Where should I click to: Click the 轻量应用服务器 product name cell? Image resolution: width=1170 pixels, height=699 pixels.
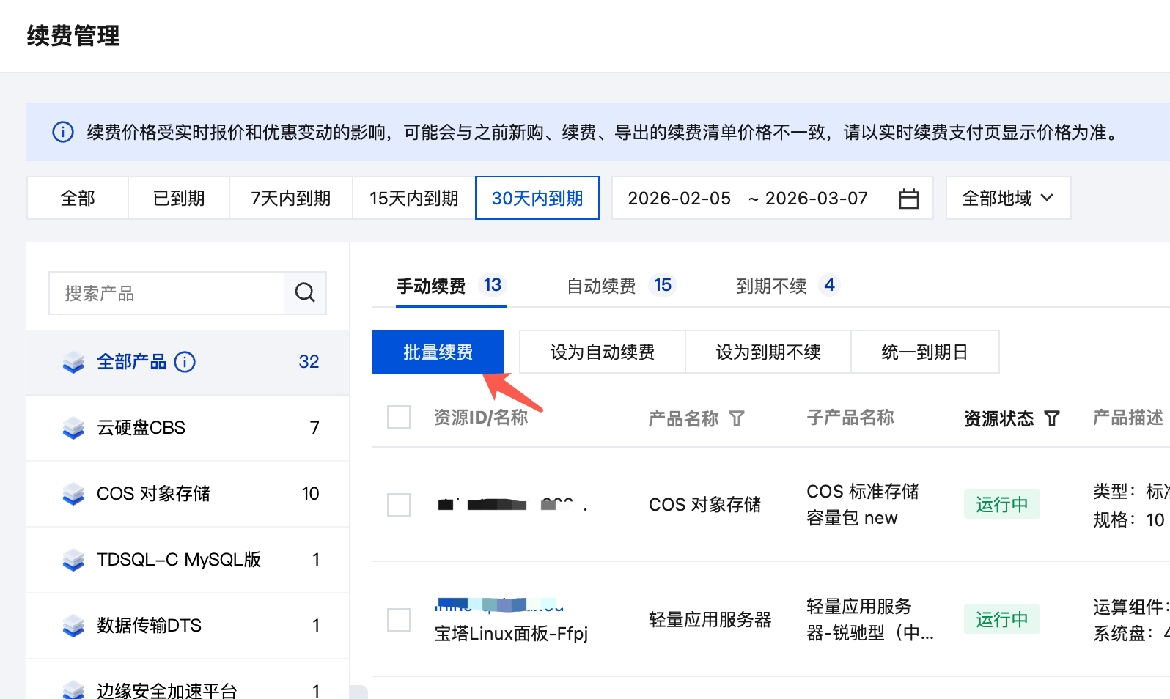[710, 620]
